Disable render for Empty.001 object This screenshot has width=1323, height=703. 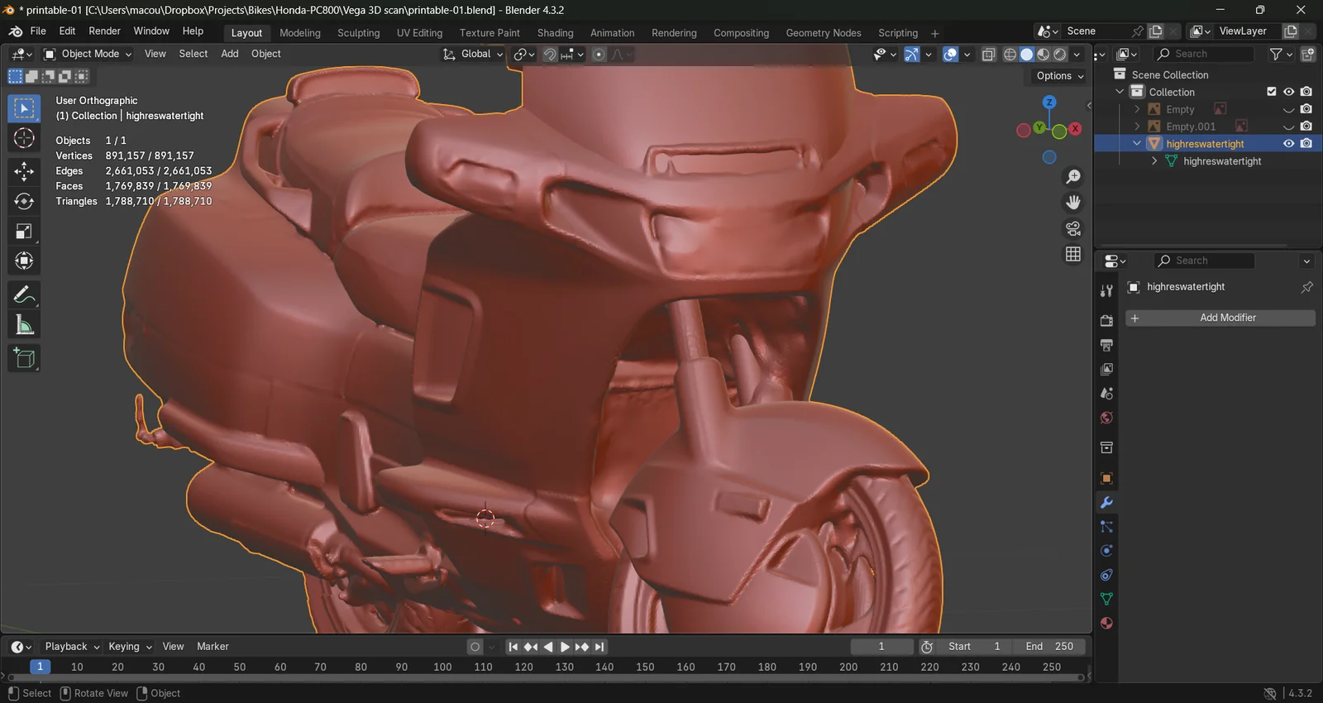[x=1306, y=127]
